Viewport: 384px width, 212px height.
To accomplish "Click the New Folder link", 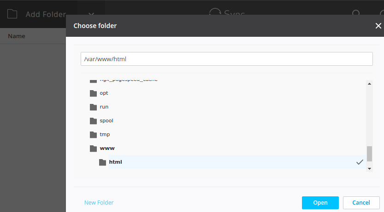I will (99, 202).
